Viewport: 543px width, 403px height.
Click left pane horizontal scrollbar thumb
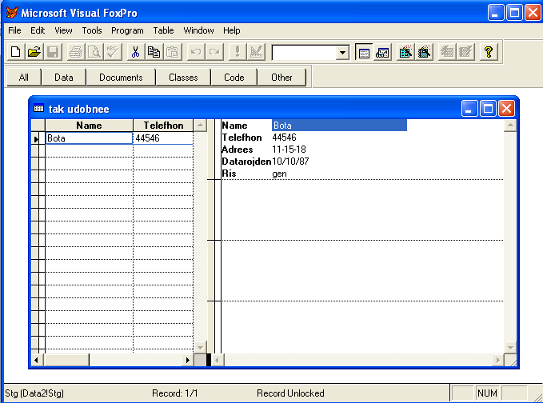tap(66, 360)
